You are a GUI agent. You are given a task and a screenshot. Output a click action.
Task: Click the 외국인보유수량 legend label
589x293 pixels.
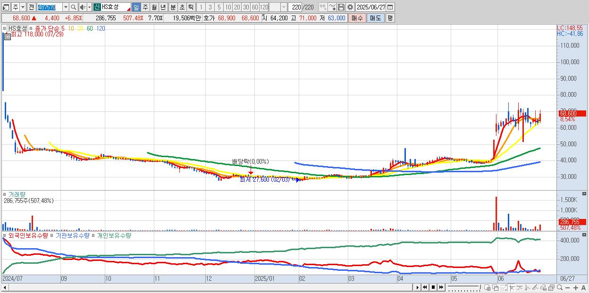tap(28, 235)
